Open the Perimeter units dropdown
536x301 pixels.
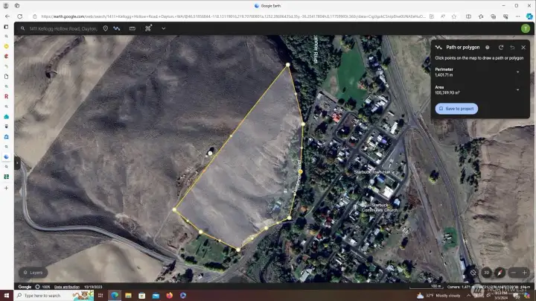click(x=517, y=72)
